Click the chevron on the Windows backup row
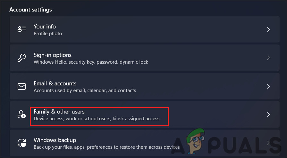This screenshot has width=287, height=158. [x=268, y=143]
